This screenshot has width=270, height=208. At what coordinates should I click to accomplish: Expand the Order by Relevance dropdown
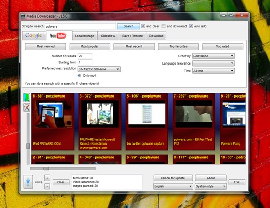point(213,56)
